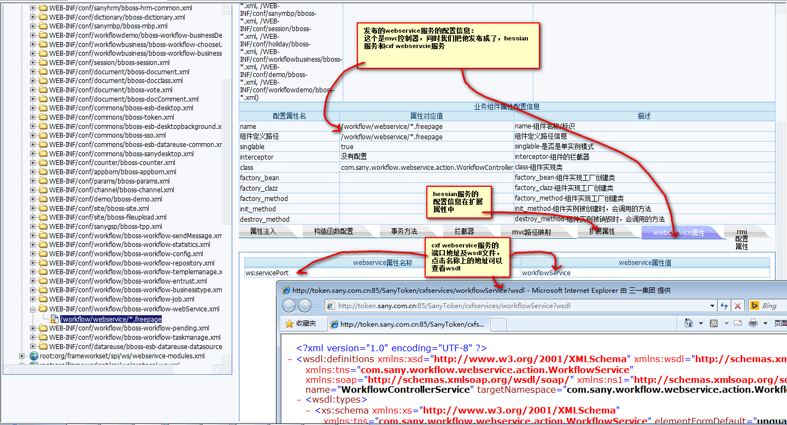Expand the bboss-appbom.xml tree node
787x425 pixels.
click(x=33, y=172)
